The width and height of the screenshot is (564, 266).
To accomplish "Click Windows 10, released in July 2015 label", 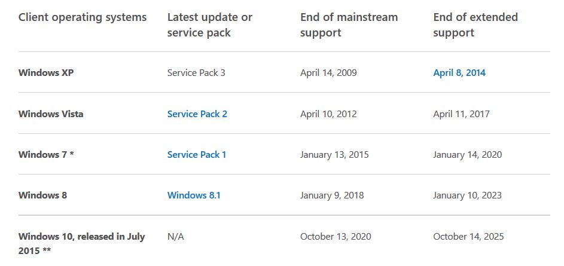I will [x=82, y=243].
